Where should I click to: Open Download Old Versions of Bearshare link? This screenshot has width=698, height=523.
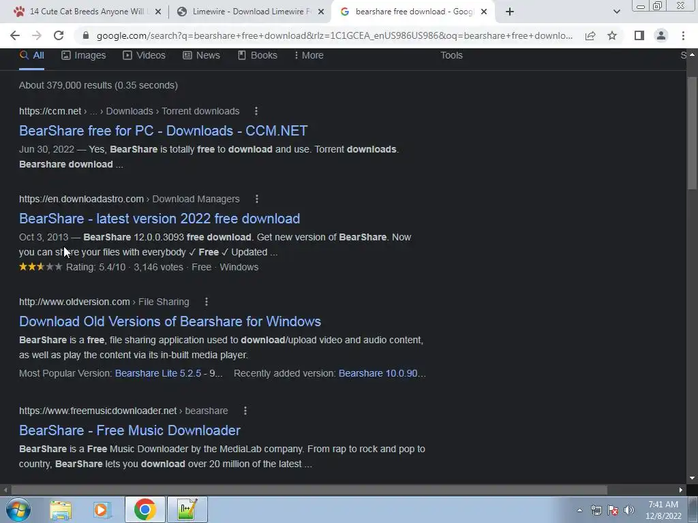point(170,321)
